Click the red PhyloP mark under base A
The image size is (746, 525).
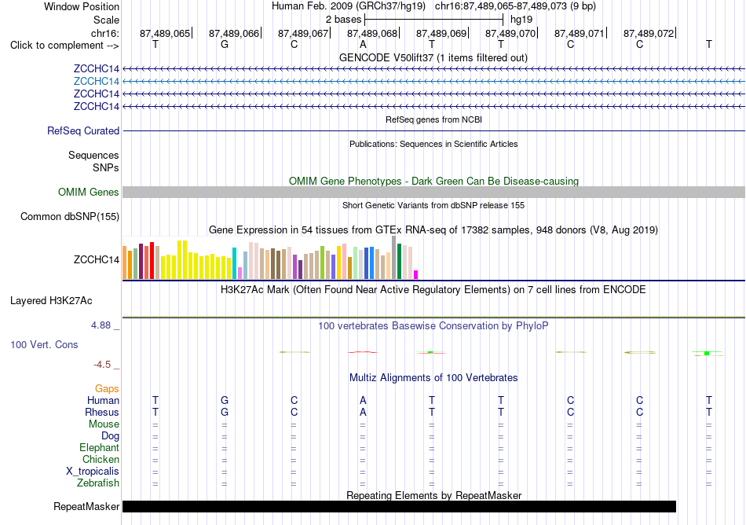pyautogui.click(x=363, y=352)
